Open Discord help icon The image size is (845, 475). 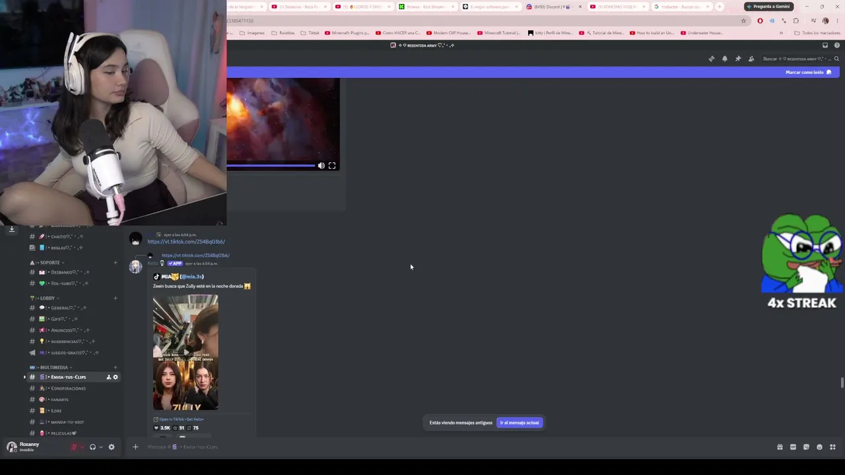tap(837, 46)
